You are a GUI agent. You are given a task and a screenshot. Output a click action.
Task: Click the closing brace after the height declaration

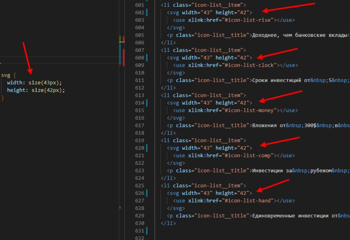[x=3, y=98]
